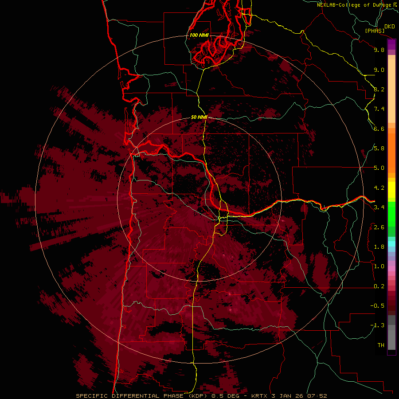Click the 1.8 scale value
The height and width of the screenshot is (399, 399).
379,247
